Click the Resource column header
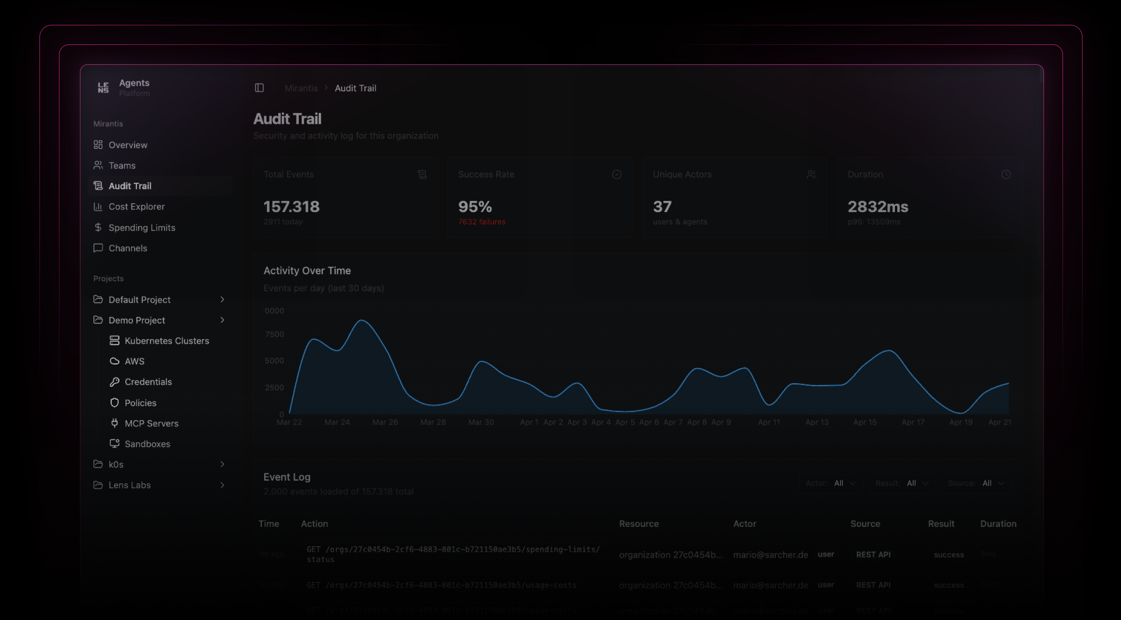This screenshot has height=620, width=1121. pos(639,523)
